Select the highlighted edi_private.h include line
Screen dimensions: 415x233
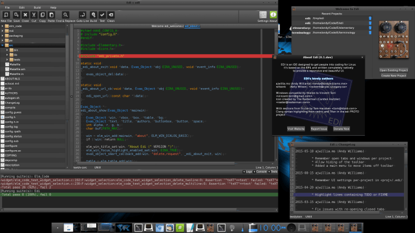point(176,56)
